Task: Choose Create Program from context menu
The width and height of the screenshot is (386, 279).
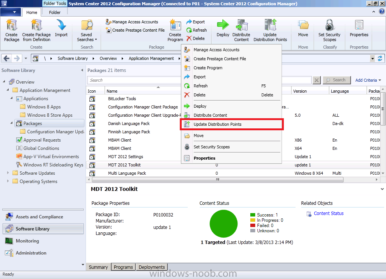Action: pos(231,68)
